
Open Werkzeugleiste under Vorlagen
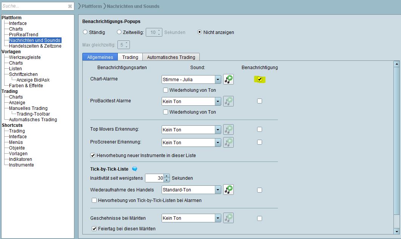click(x=25, y=57)
